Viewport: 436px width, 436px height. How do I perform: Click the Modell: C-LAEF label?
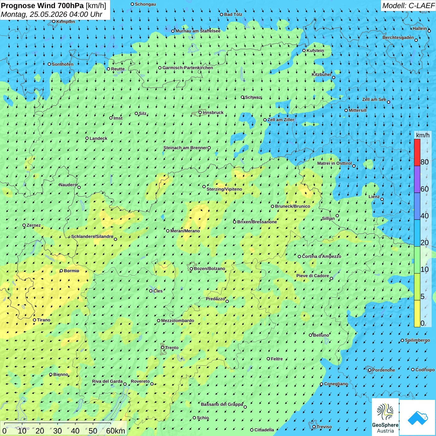(x=408, y=6)
